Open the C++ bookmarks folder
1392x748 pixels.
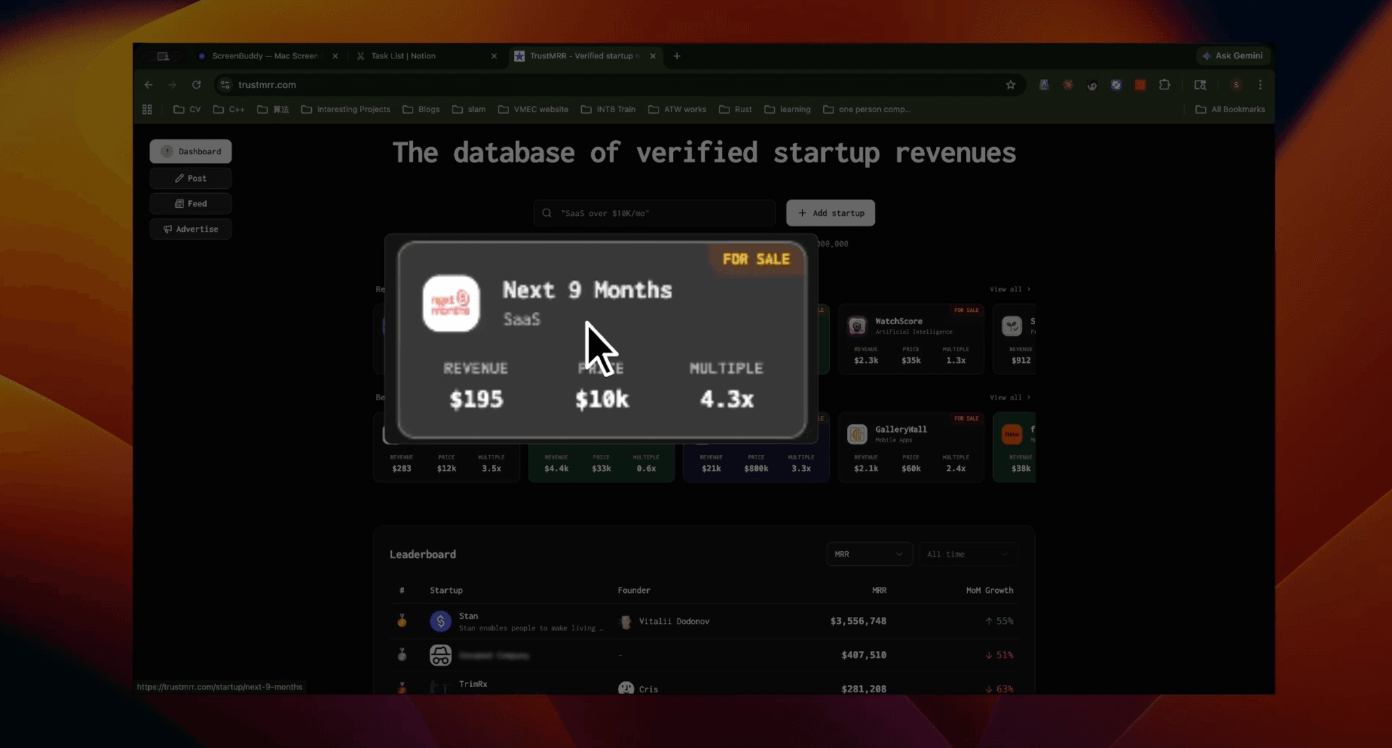(228, 109)
